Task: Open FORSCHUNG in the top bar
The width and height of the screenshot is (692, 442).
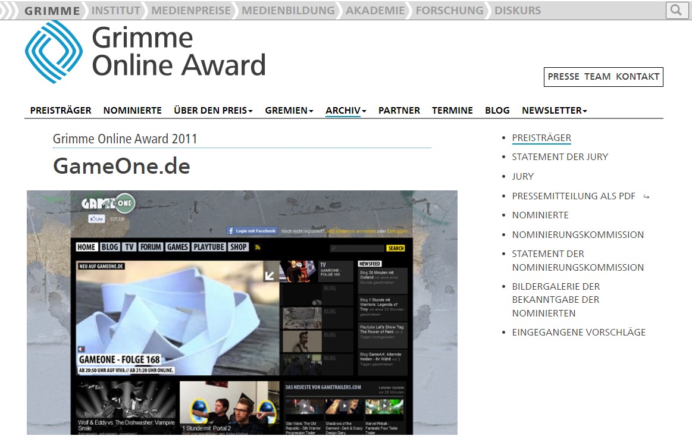Action: [450, 11]
